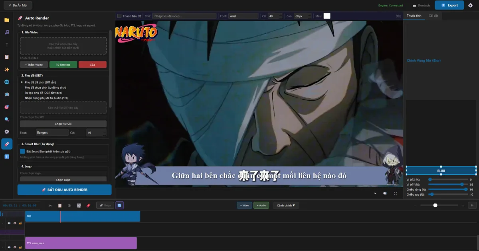This screenshot has height=251, width=479.
Task: Hide the TTS voice_track eye icon
Action: click(15, 247)
